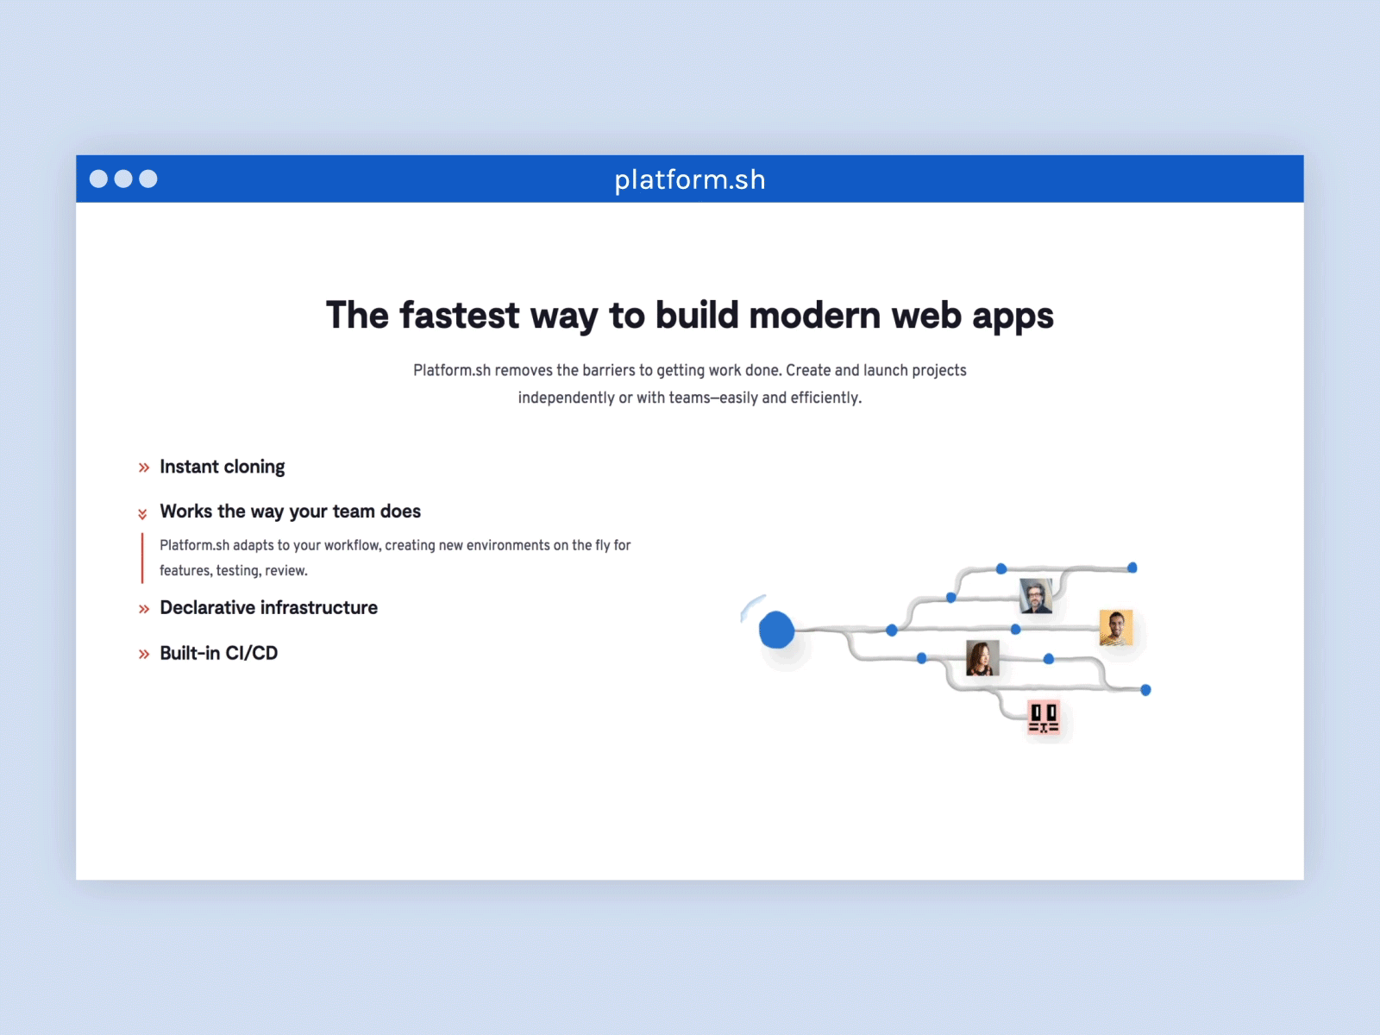The width and height of the screenshot is (1380, 1035).
Task: Toggle the Built-in CI/CD accordion item
Action: click(x=218, y=653)
